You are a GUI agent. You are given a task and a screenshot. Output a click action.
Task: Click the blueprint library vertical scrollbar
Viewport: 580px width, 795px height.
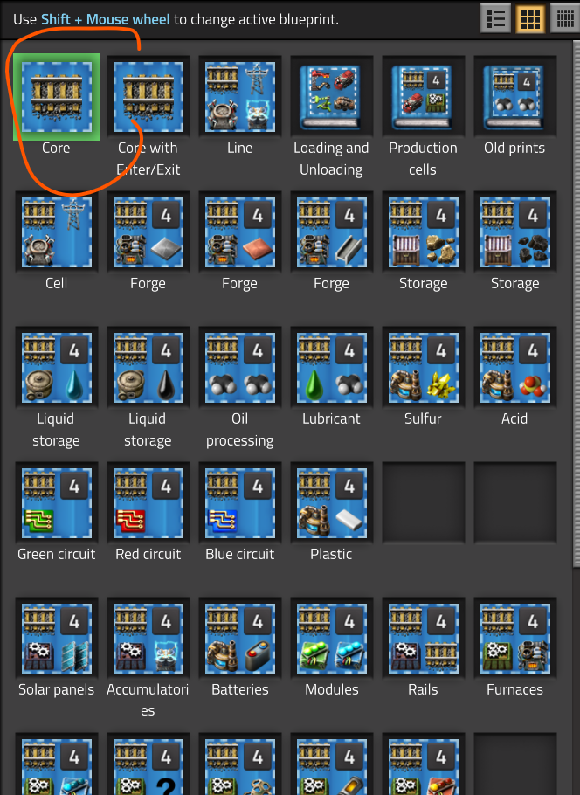point(577,304)
